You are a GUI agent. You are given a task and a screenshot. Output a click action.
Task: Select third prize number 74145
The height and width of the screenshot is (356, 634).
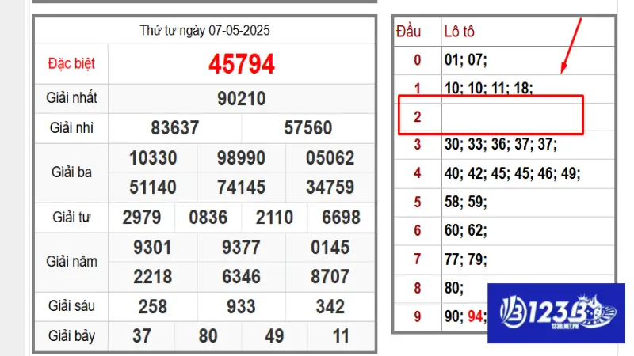point(241,187)
